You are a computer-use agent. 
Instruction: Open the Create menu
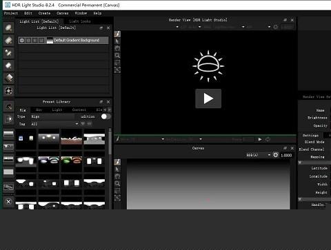coord(44,13)
